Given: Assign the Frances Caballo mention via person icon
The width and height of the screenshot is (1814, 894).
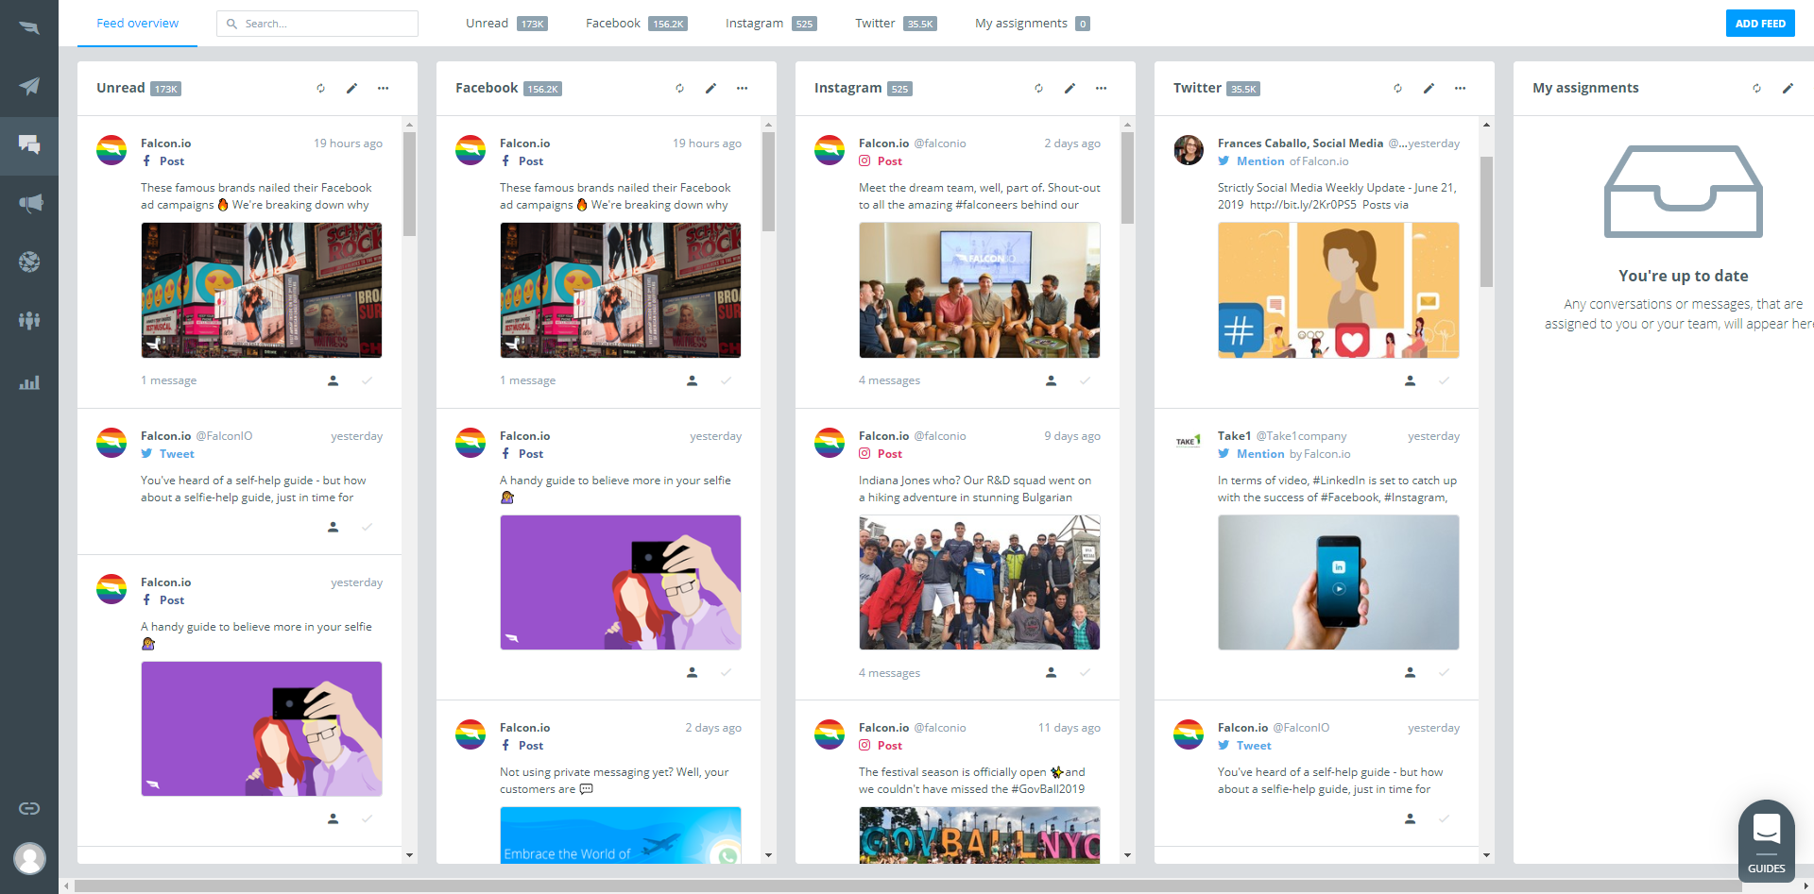Looking at the screenshot, I should click(x=1410, y=380).
